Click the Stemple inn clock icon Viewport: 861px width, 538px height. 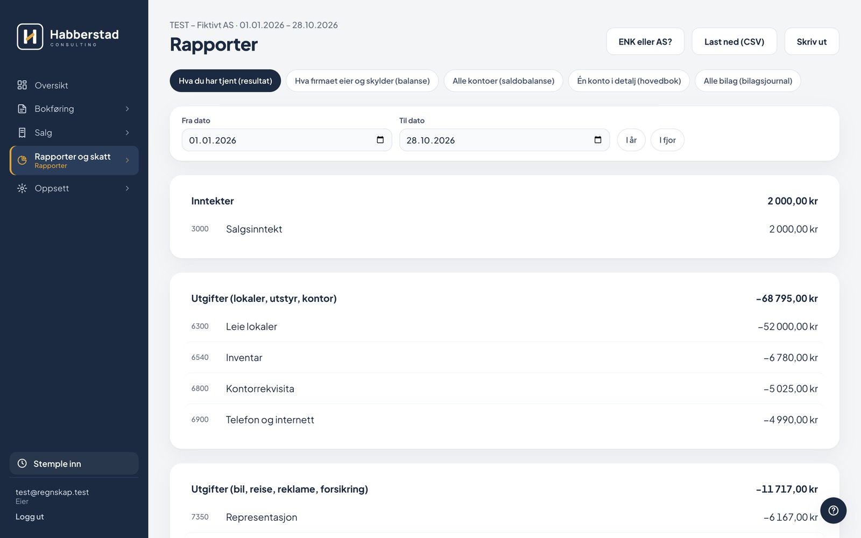pyautogui.click(x=22, y=463)
